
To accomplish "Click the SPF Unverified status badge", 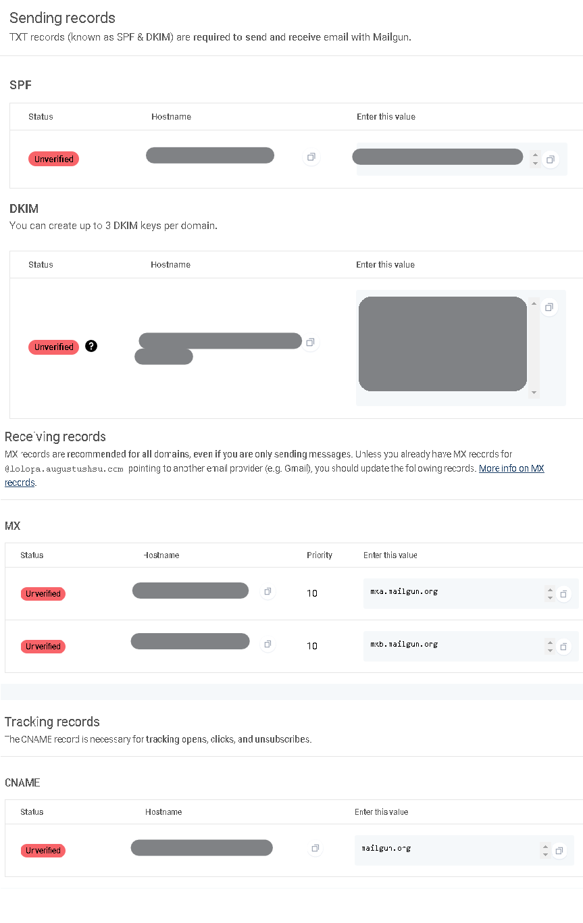I will point(53,159).
